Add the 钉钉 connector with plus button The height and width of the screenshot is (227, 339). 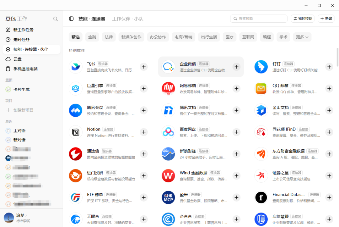tap(329, 67)
